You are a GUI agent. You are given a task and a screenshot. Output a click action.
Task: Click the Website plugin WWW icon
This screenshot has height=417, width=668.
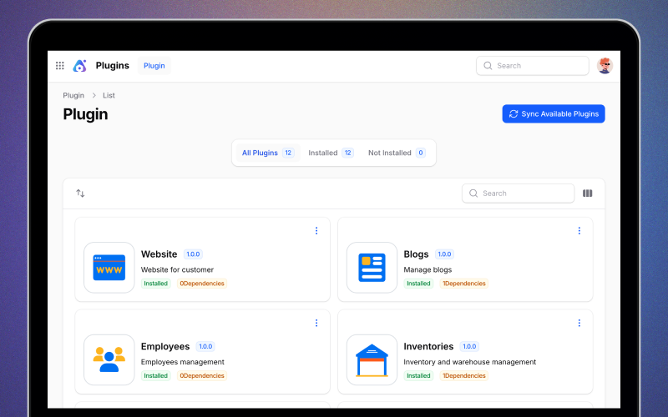(x=109, y=268)
